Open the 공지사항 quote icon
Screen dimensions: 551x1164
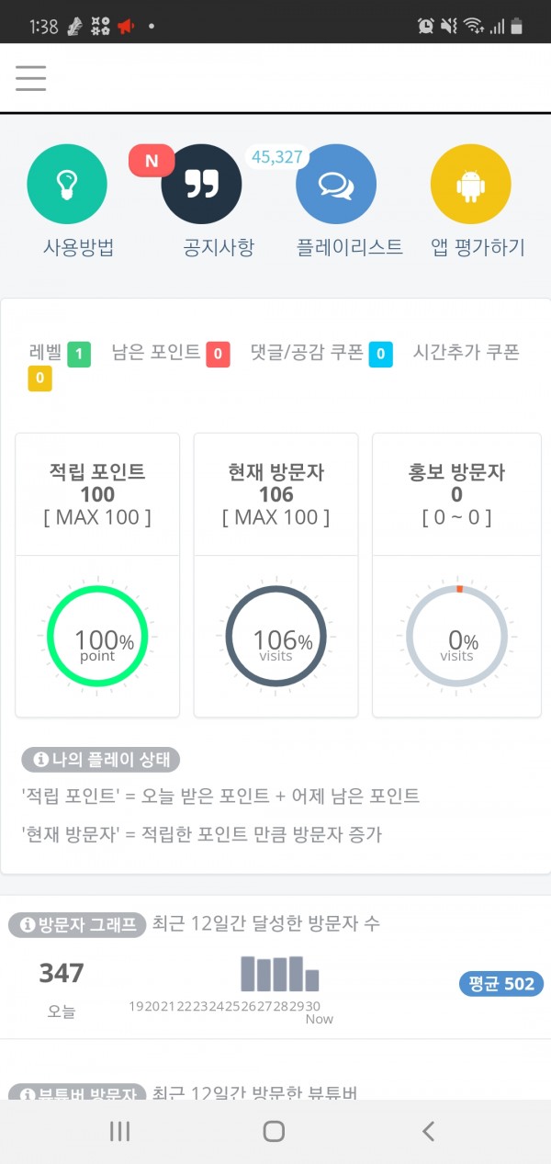[x=201, y=185]
